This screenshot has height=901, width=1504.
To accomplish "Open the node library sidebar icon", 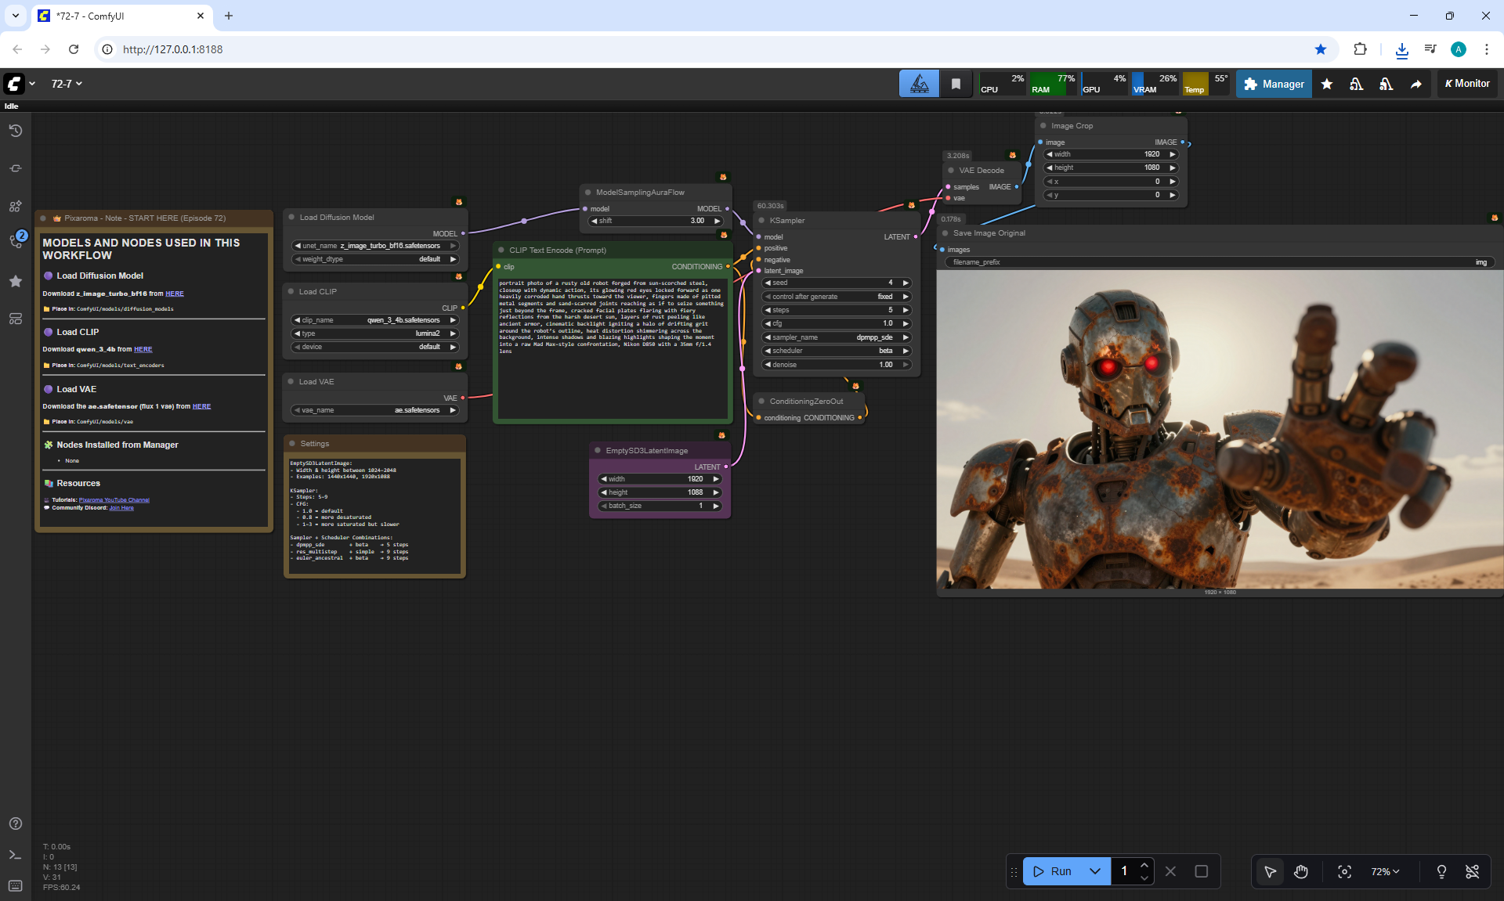I will point(15,206).
